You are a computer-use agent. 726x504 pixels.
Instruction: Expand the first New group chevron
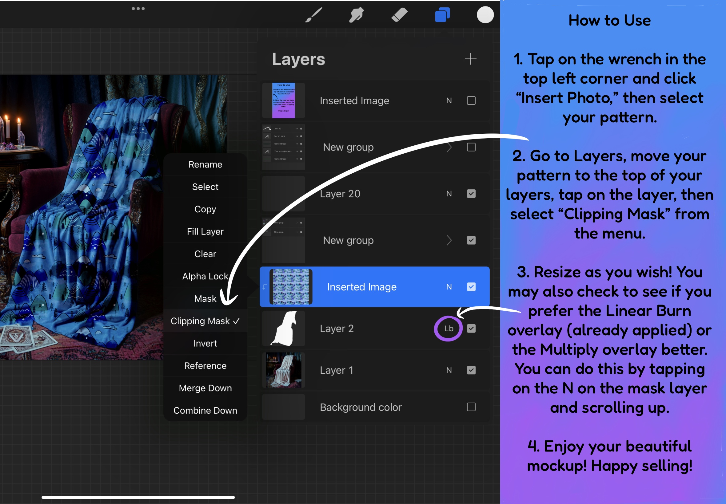click(449, 147)
